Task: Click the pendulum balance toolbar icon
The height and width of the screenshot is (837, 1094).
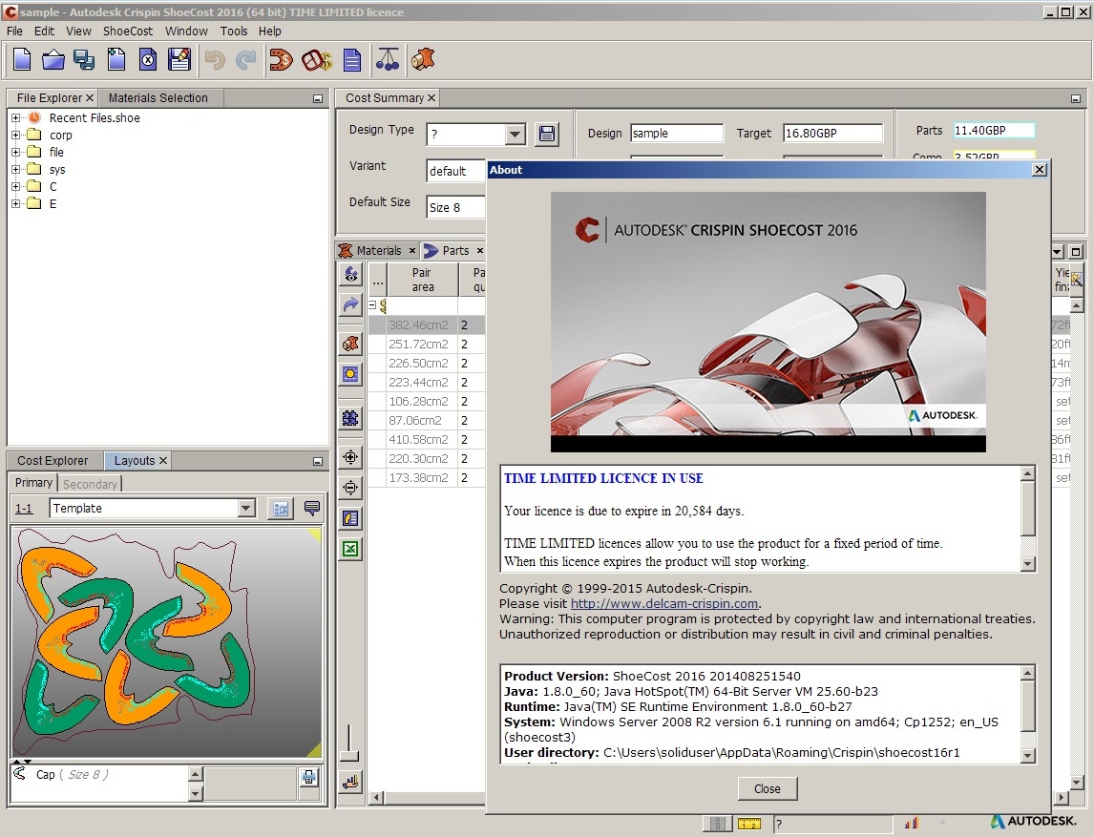Action: 388,60
